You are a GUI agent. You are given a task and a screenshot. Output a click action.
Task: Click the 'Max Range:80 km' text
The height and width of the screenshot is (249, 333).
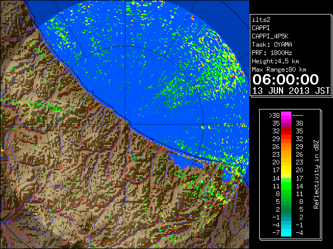tap(279, 70)
